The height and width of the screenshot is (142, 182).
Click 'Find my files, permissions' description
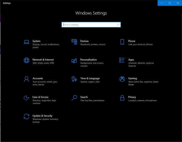click(92, 100)
